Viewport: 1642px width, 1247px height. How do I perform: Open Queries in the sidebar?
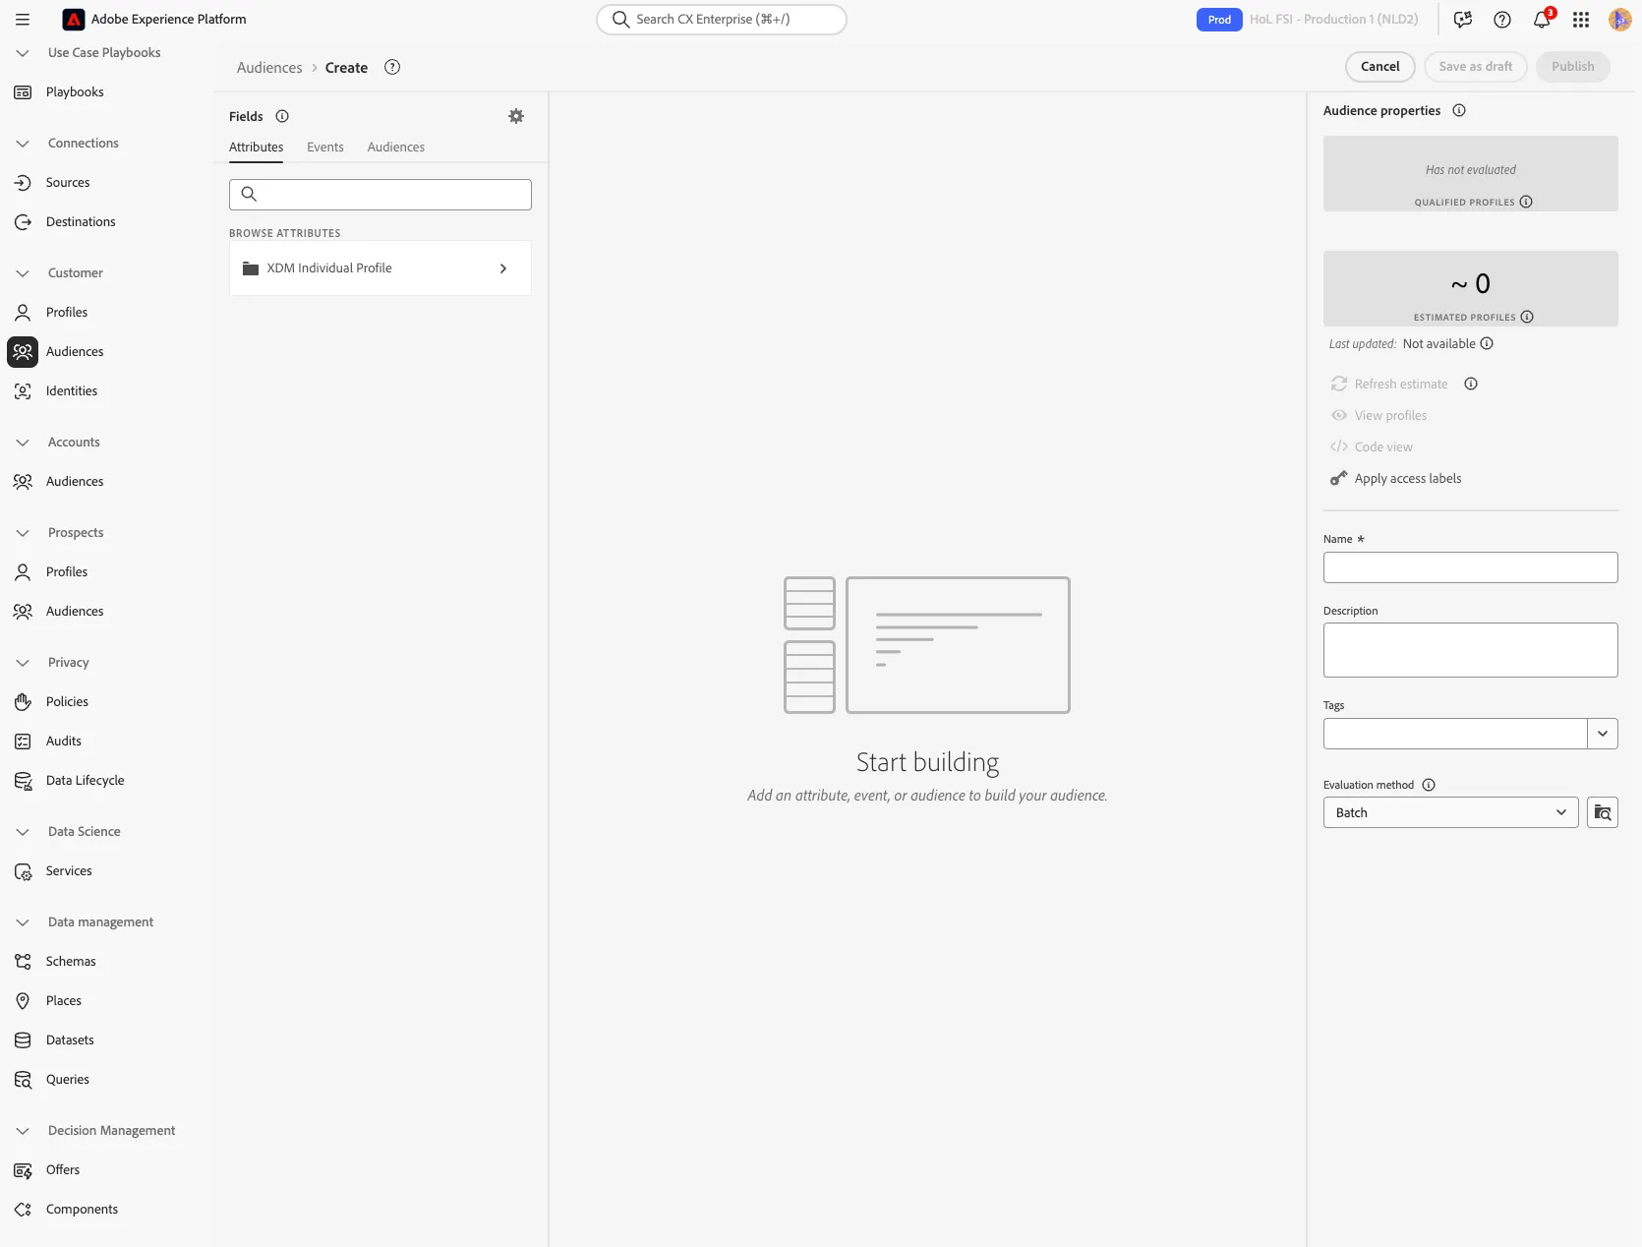[x=68, y=1080]
